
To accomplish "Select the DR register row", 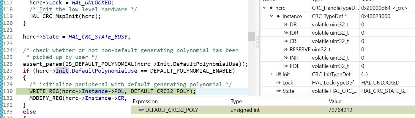I will point(338,25).
